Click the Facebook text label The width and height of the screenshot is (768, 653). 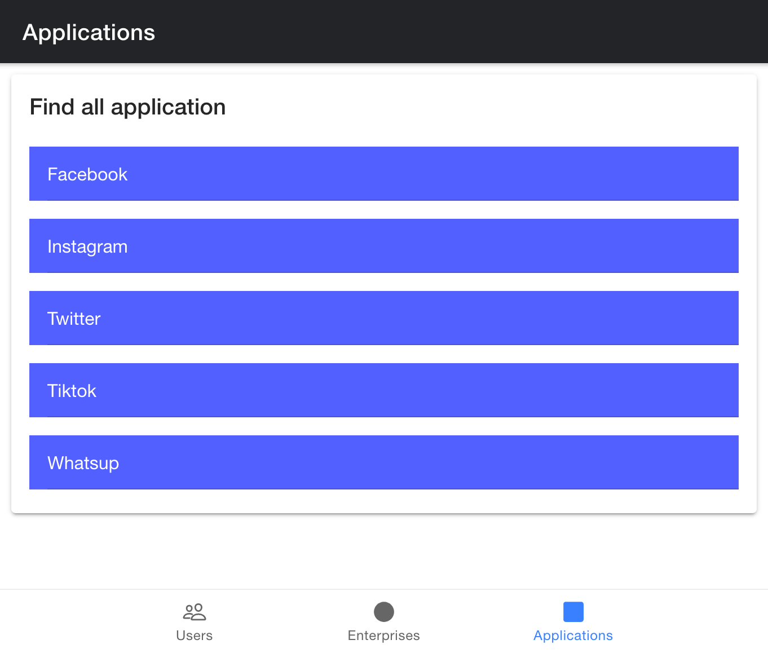[87, 174]
